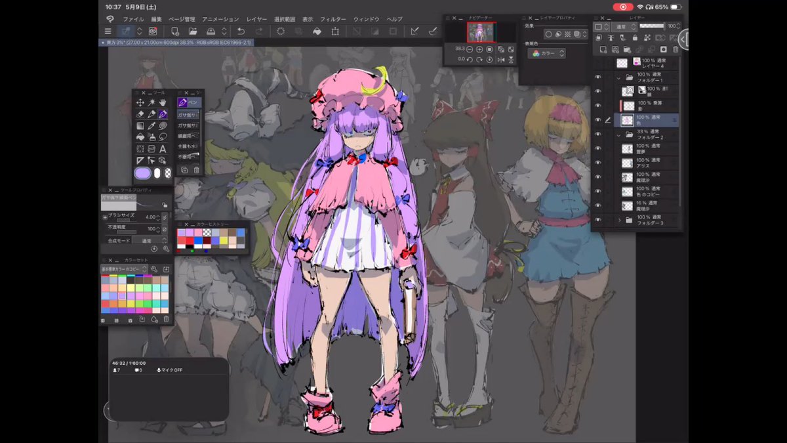
Task: Click the Undo arrow in command bar
Action: (x=241, y=31)
